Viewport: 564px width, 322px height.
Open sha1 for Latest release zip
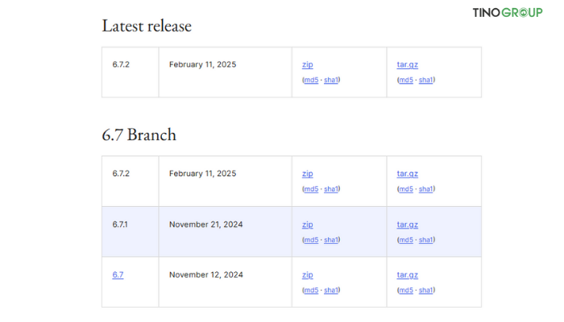click(x=331, y=80)
